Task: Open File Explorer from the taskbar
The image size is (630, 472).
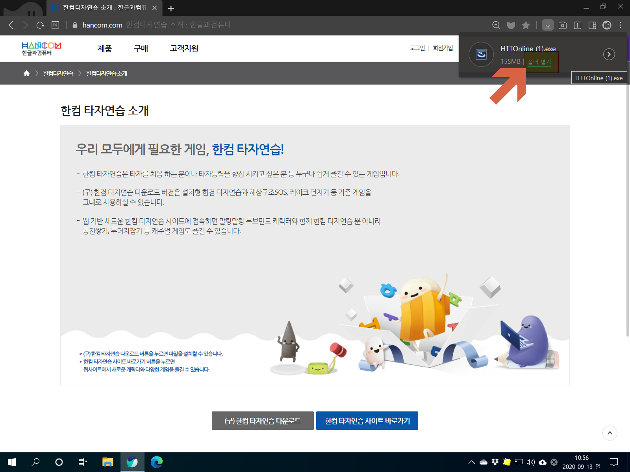Action: click(x=107, y=462)
